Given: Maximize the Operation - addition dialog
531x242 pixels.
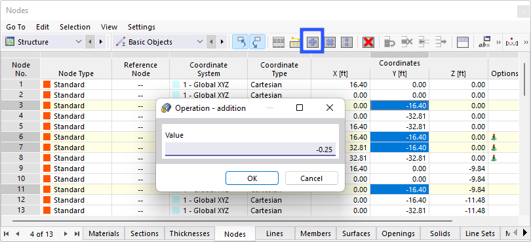Looking at the screenshot, I should 300,108.
